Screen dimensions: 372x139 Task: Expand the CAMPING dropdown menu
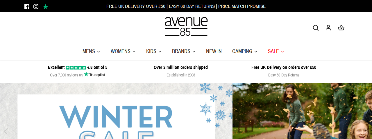click(245, 51)
